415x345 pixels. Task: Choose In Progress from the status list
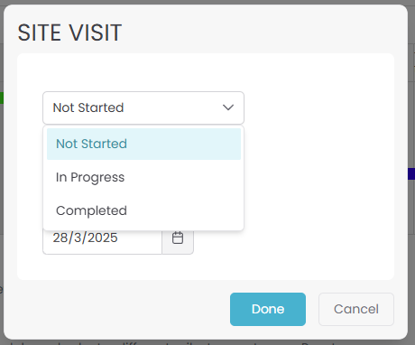click(x=143, y=177)
